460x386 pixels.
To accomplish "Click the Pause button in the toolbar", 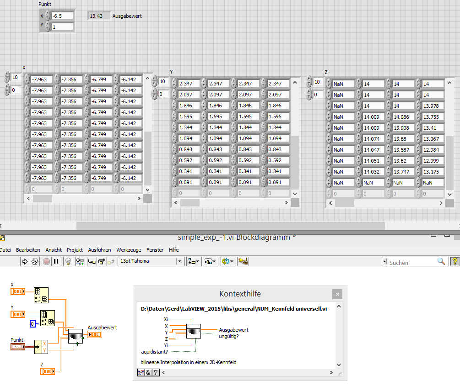I will (56, 261).
